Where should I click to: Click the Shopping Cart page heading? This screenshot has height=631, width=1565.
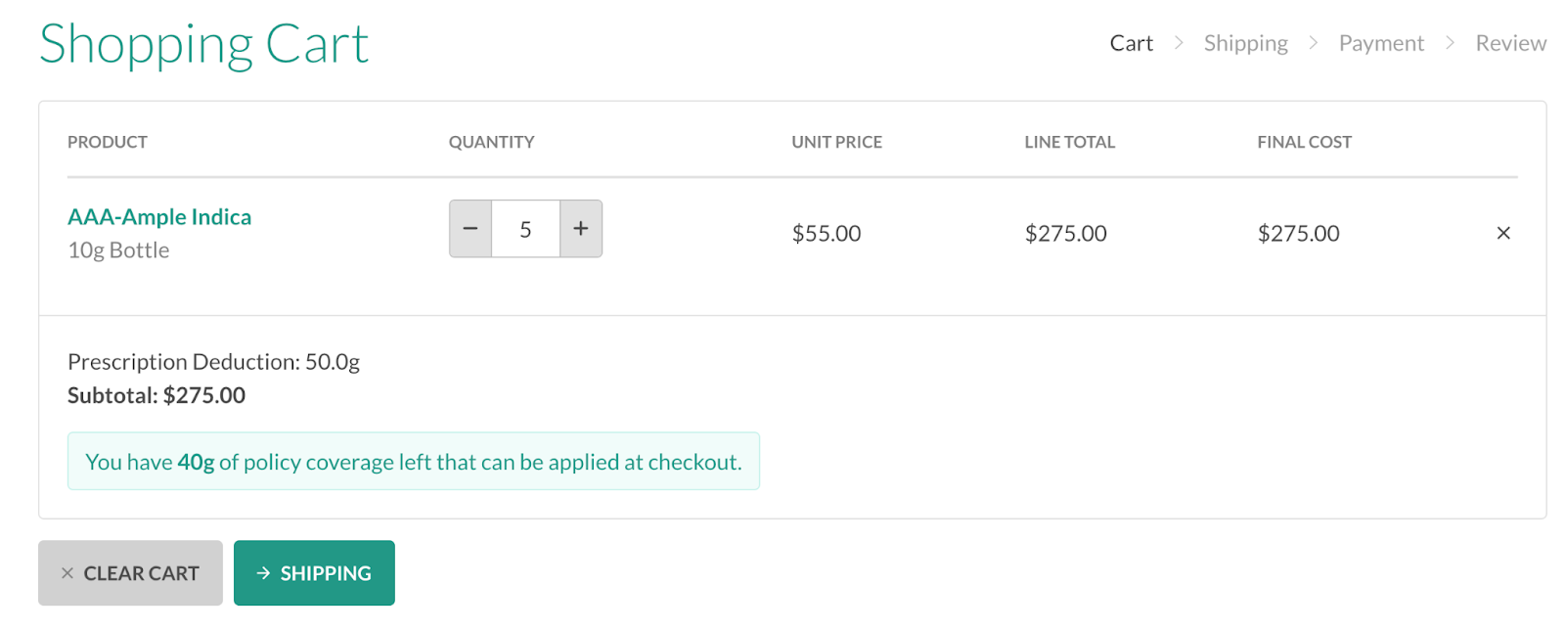click(x=203, y=44)
